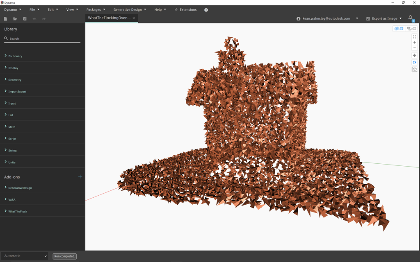Click the save disk icon
The image size is (420, 262).
25,19
